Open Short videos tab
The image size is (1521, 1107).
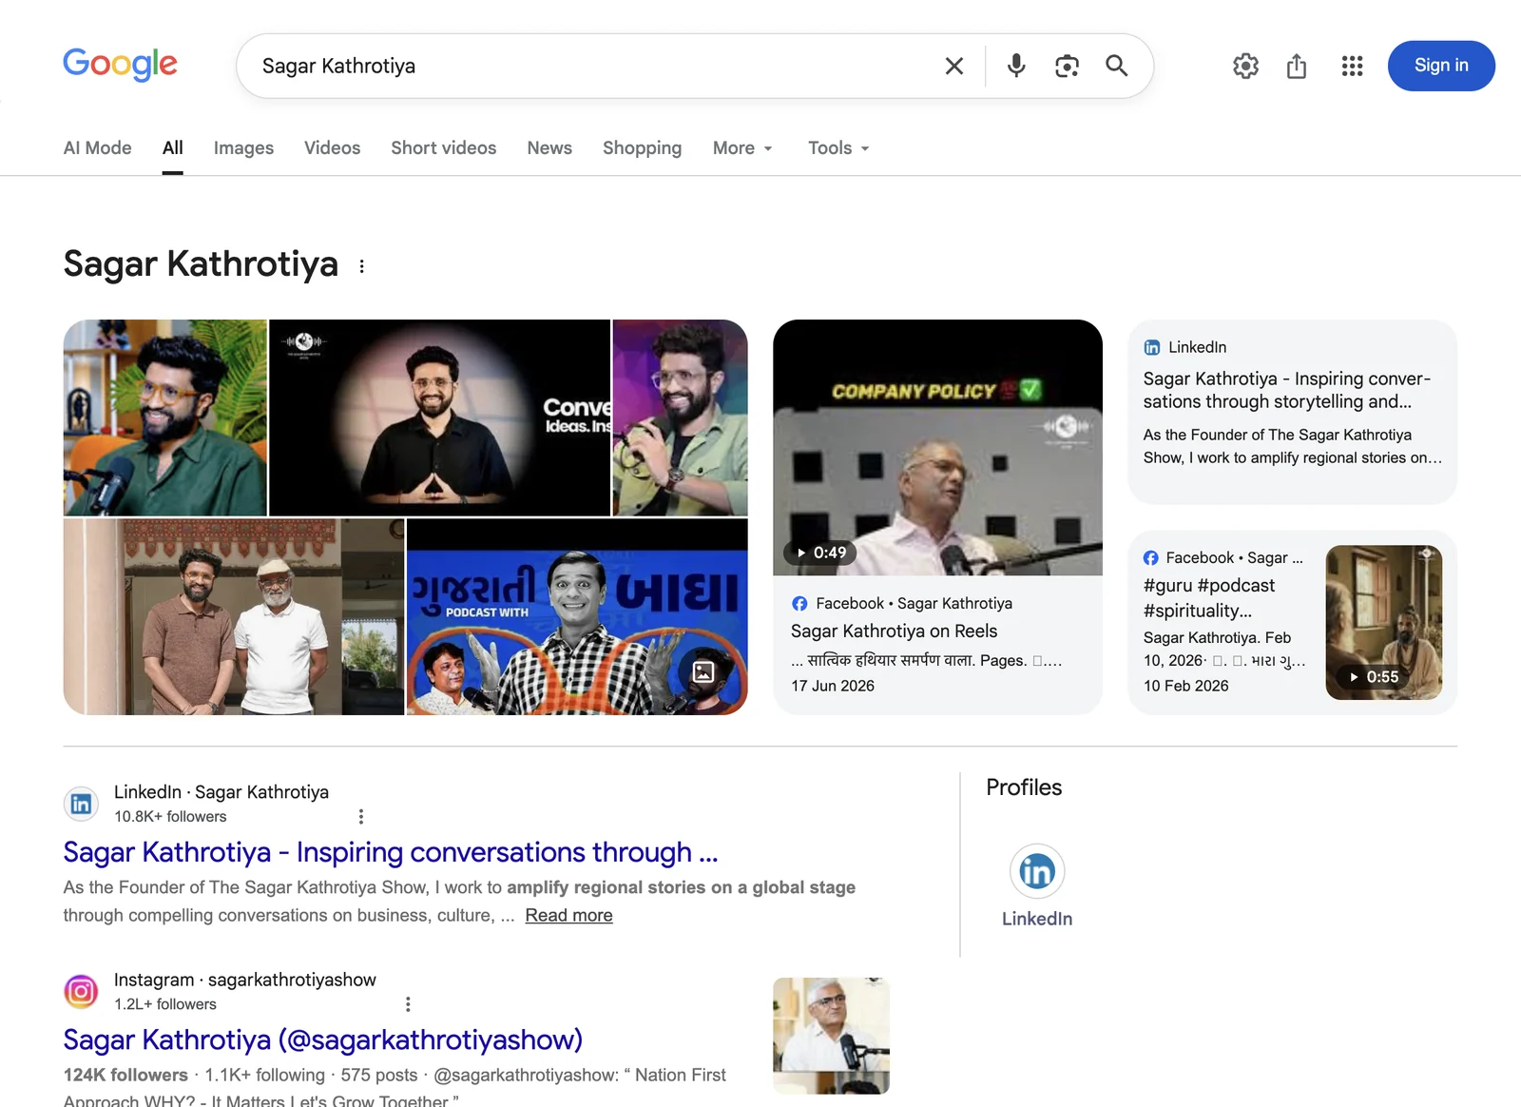tap(443, 147)
